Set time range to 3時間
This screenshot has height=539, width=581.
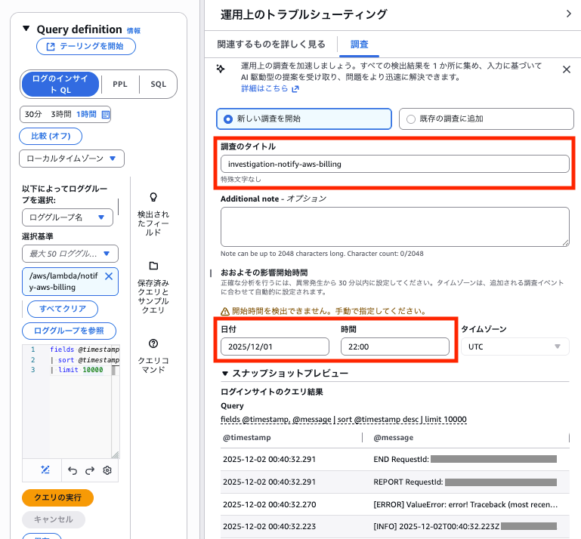(x=60, y=114)
